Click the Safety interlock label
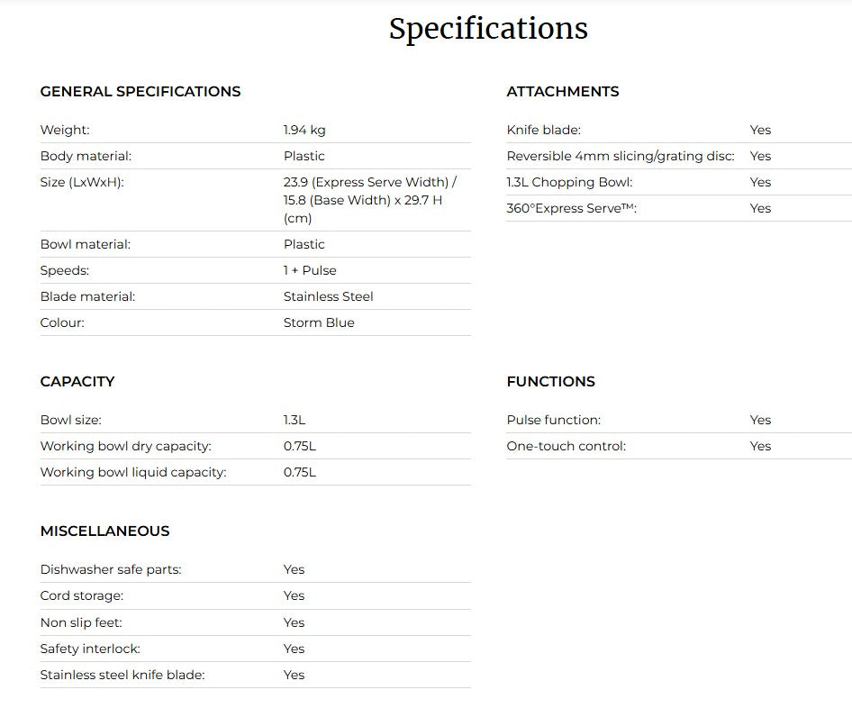852x708 pixels. point(90,649)
